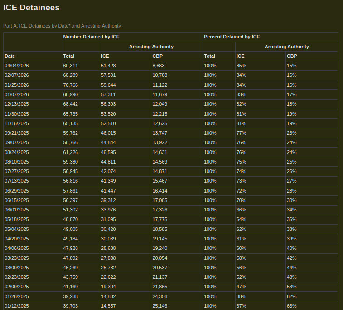Select total value 60,311
Viewport: 343px width, 310px height.
[x=70, y=66]
